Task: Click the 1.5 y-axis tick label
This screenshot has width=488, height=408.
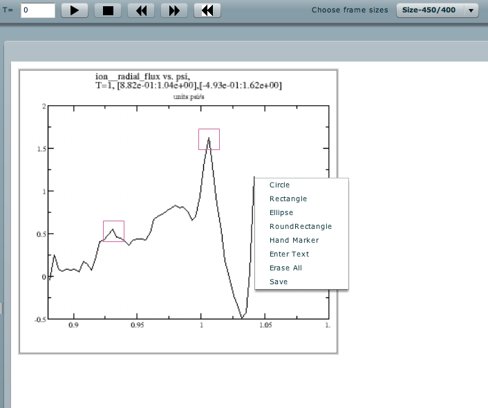Action: (41, 149)
